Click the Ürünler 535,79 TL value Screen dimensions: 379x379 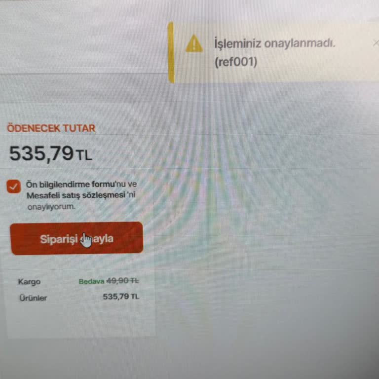click(x=121, y=297)
